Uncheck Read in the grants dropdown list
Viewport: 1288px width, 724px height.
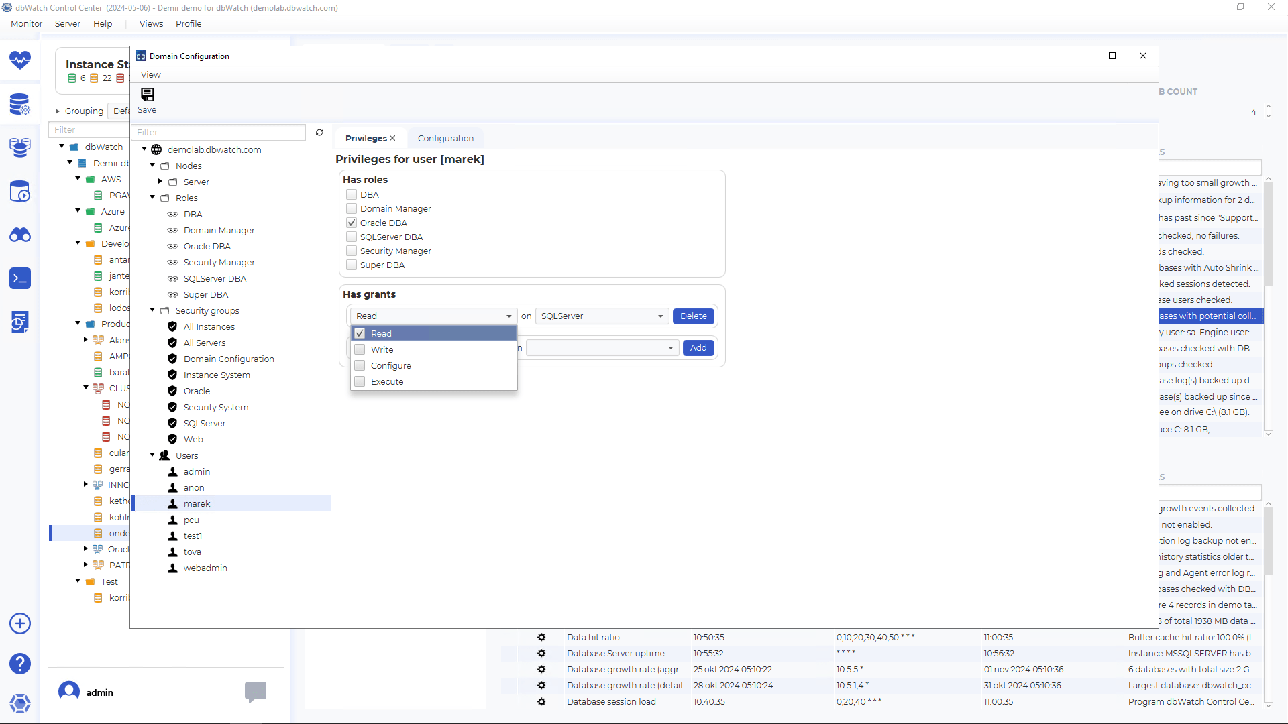pos(360,334)
